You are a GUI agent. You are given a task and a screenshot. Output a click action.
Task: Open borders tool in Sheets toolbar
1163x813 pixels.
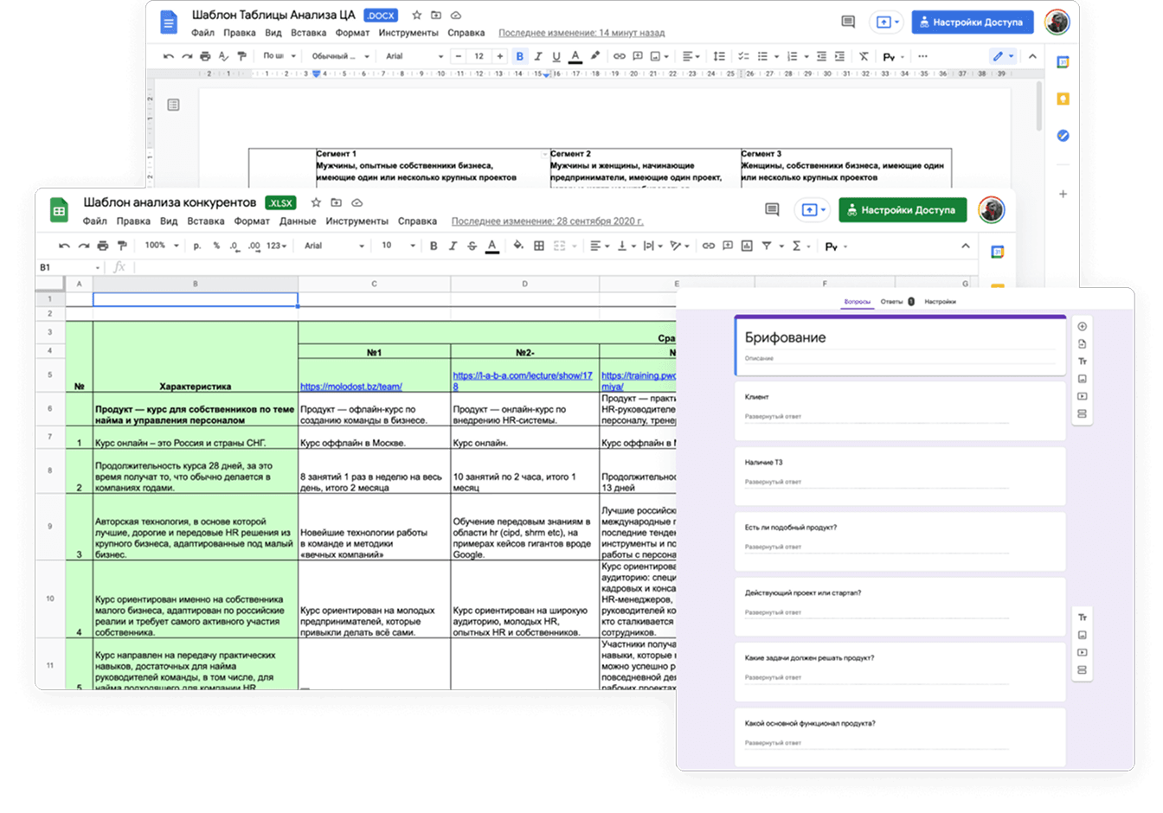click(539, 246)
